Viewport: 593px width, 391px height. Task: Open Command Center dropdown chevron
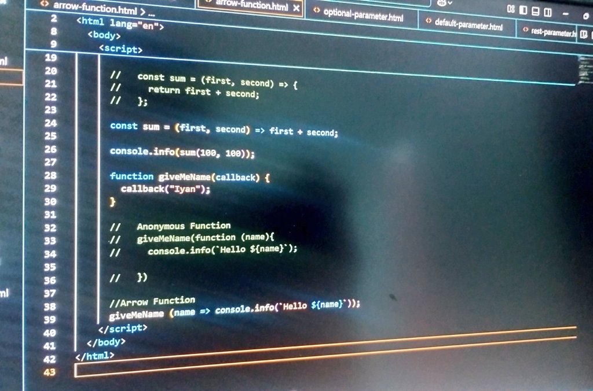[450, 3]
